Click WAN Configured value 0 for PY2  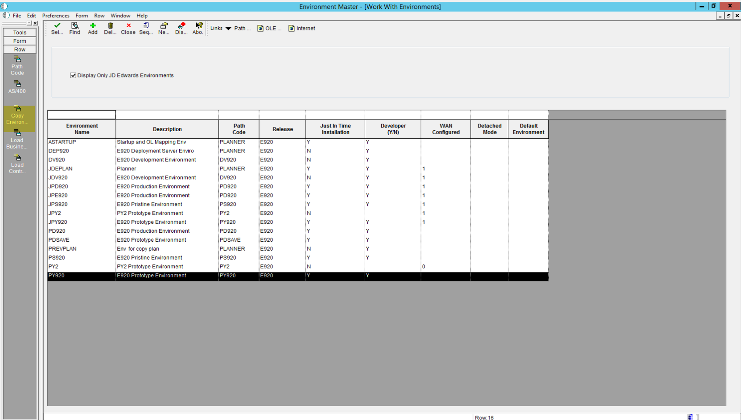pos(424,266)
